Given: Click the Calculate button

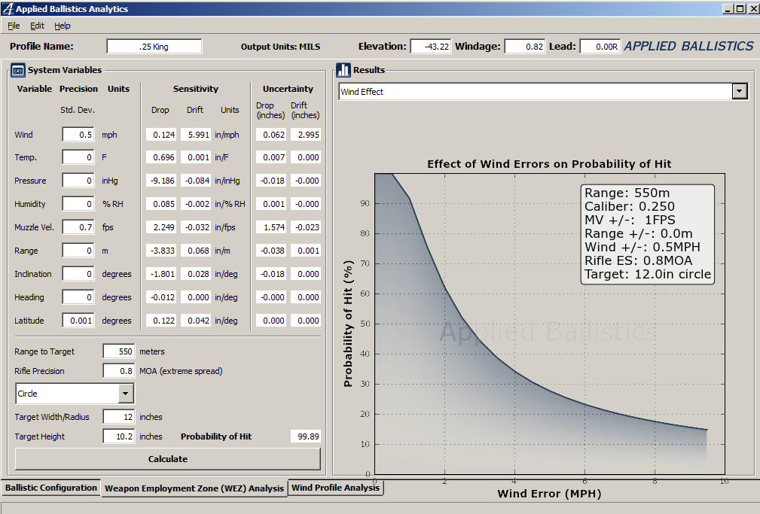Looking at the screenshot, I should tap(168, 459).
